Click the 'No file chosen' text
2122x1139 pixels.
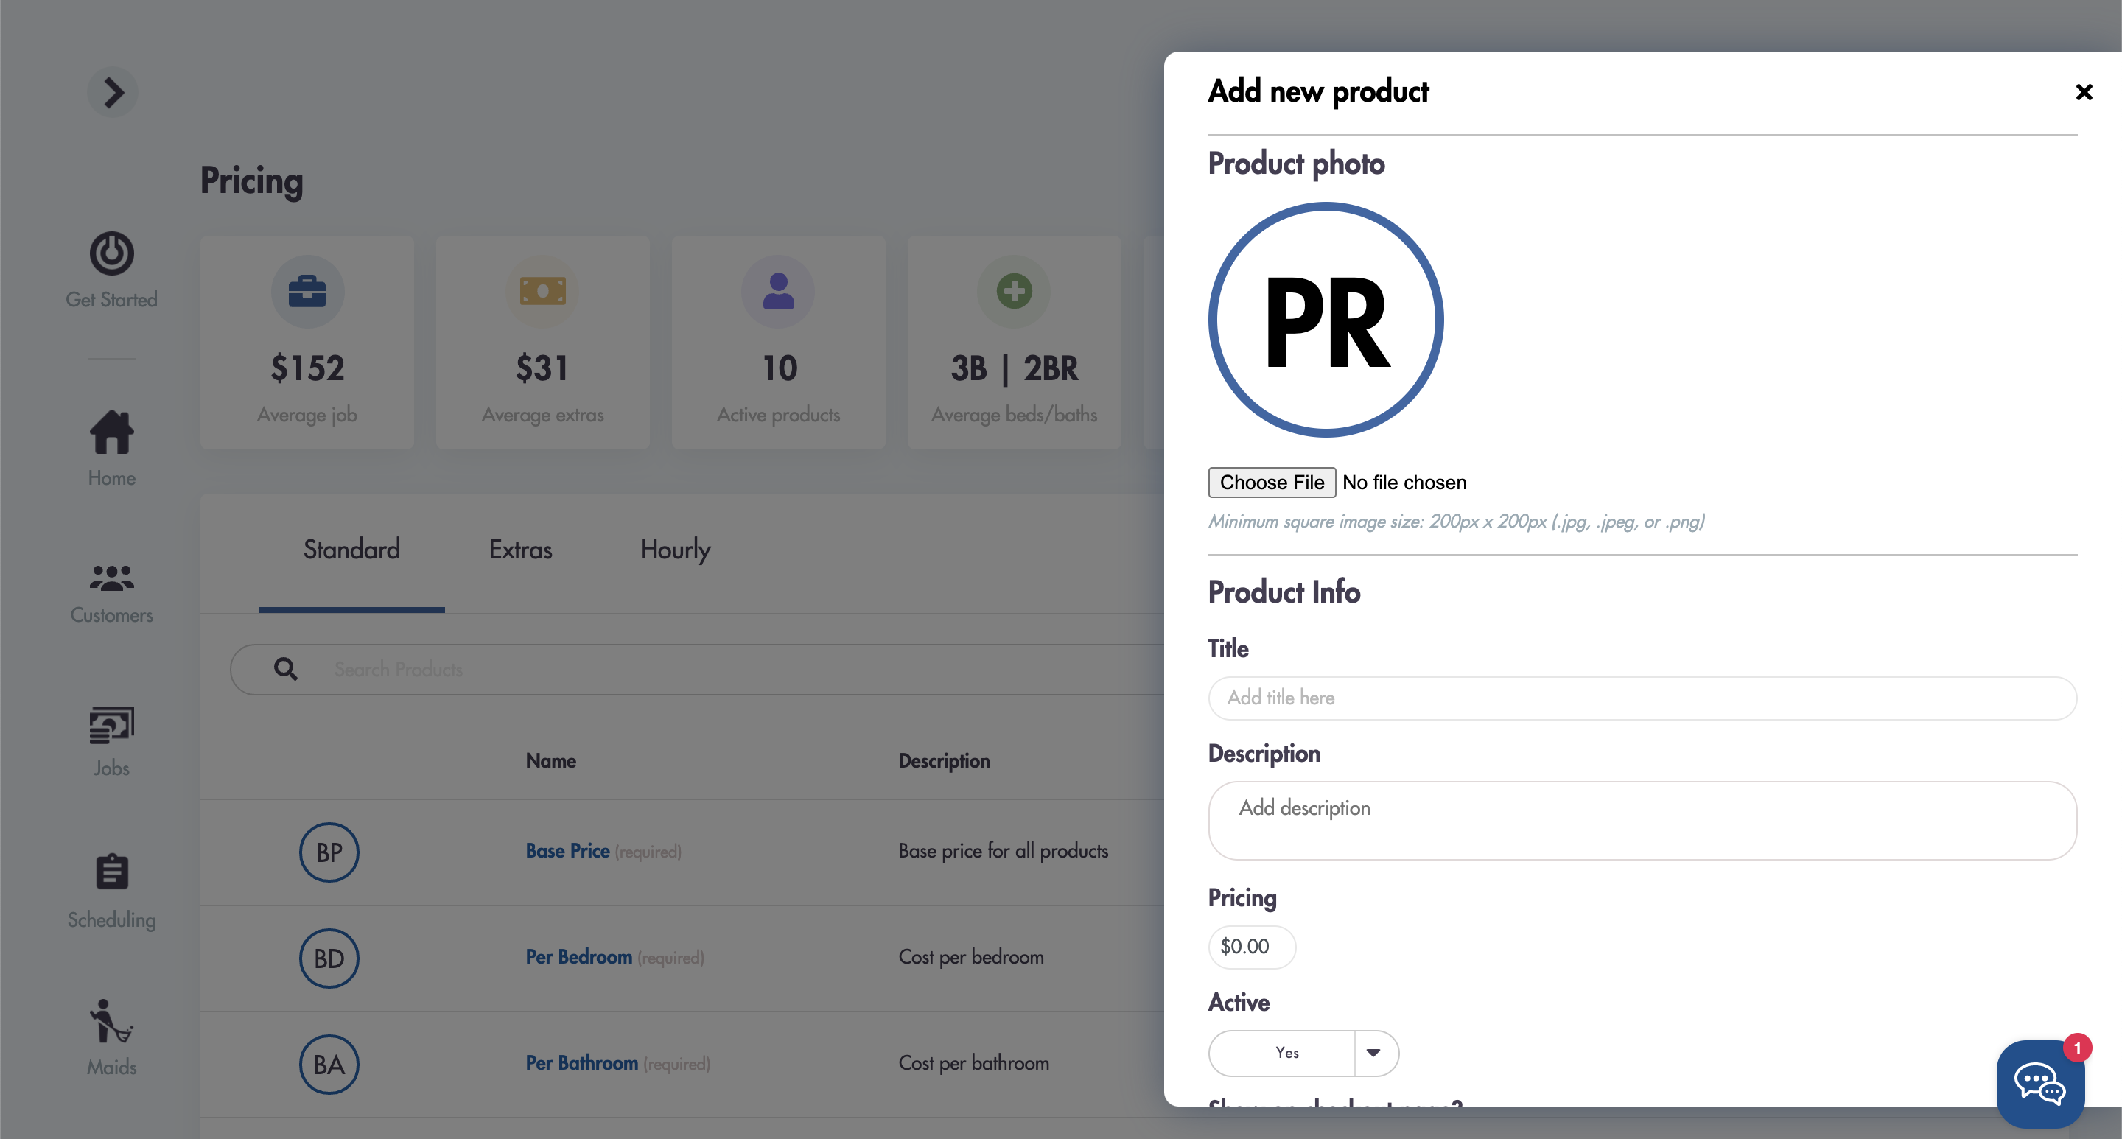coord(1404,483)
